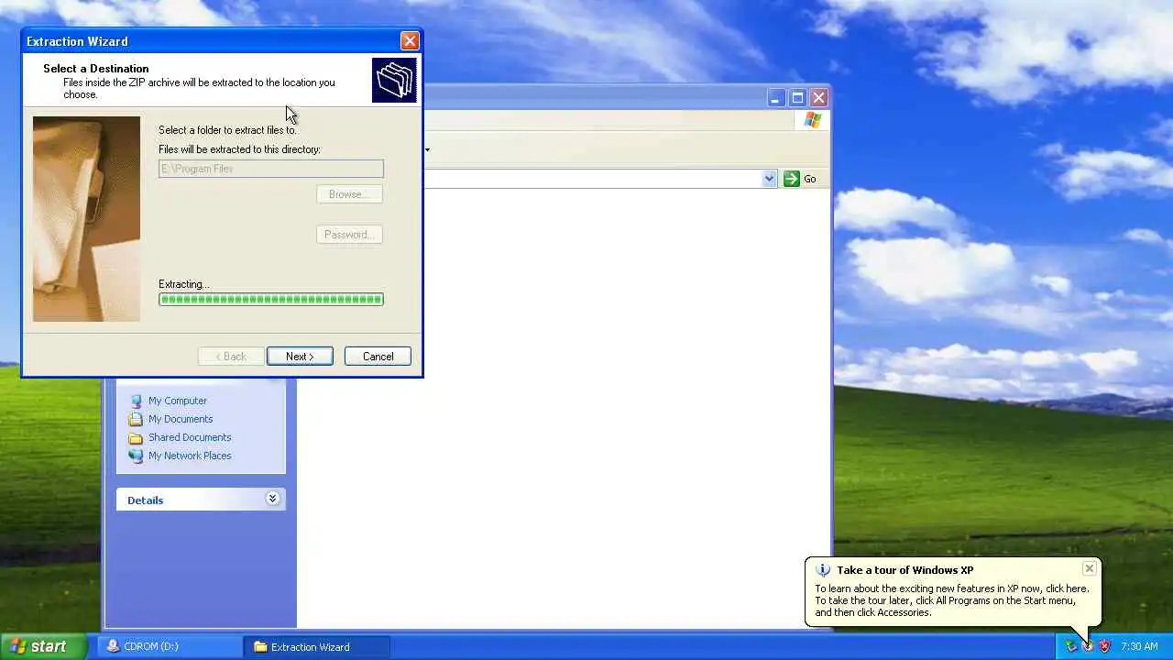Click the Windows XP tour tray icon

1088,646
